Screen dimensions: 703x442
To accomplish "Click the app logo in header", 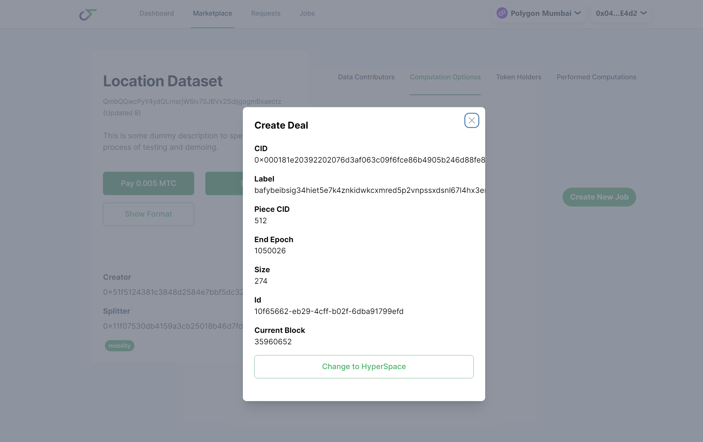I will (x=88, y=14).
